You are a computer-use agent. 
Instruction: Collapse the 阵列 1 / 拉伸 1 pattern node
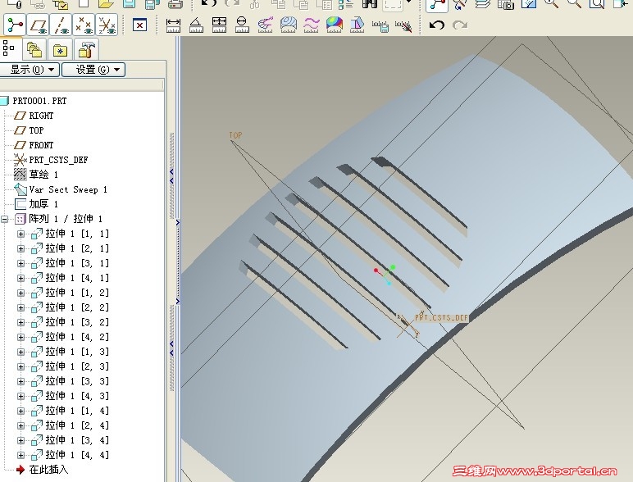pos(6,220)
